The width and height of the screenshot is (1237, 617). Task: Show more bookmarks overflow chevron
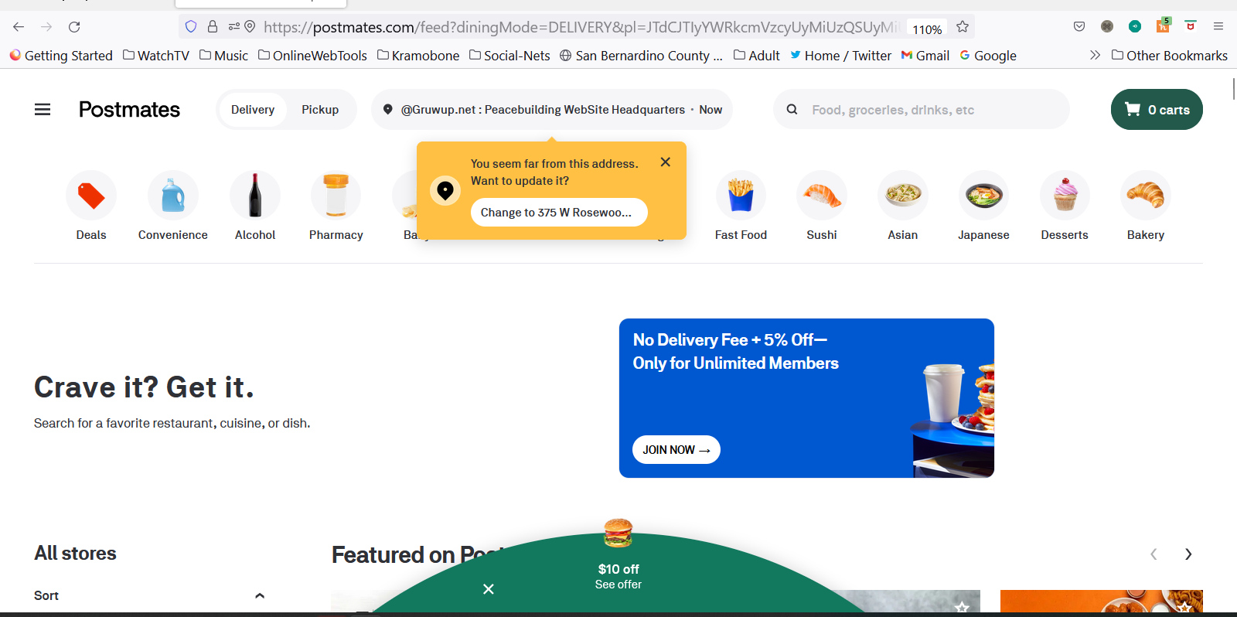coord(1095,55)
